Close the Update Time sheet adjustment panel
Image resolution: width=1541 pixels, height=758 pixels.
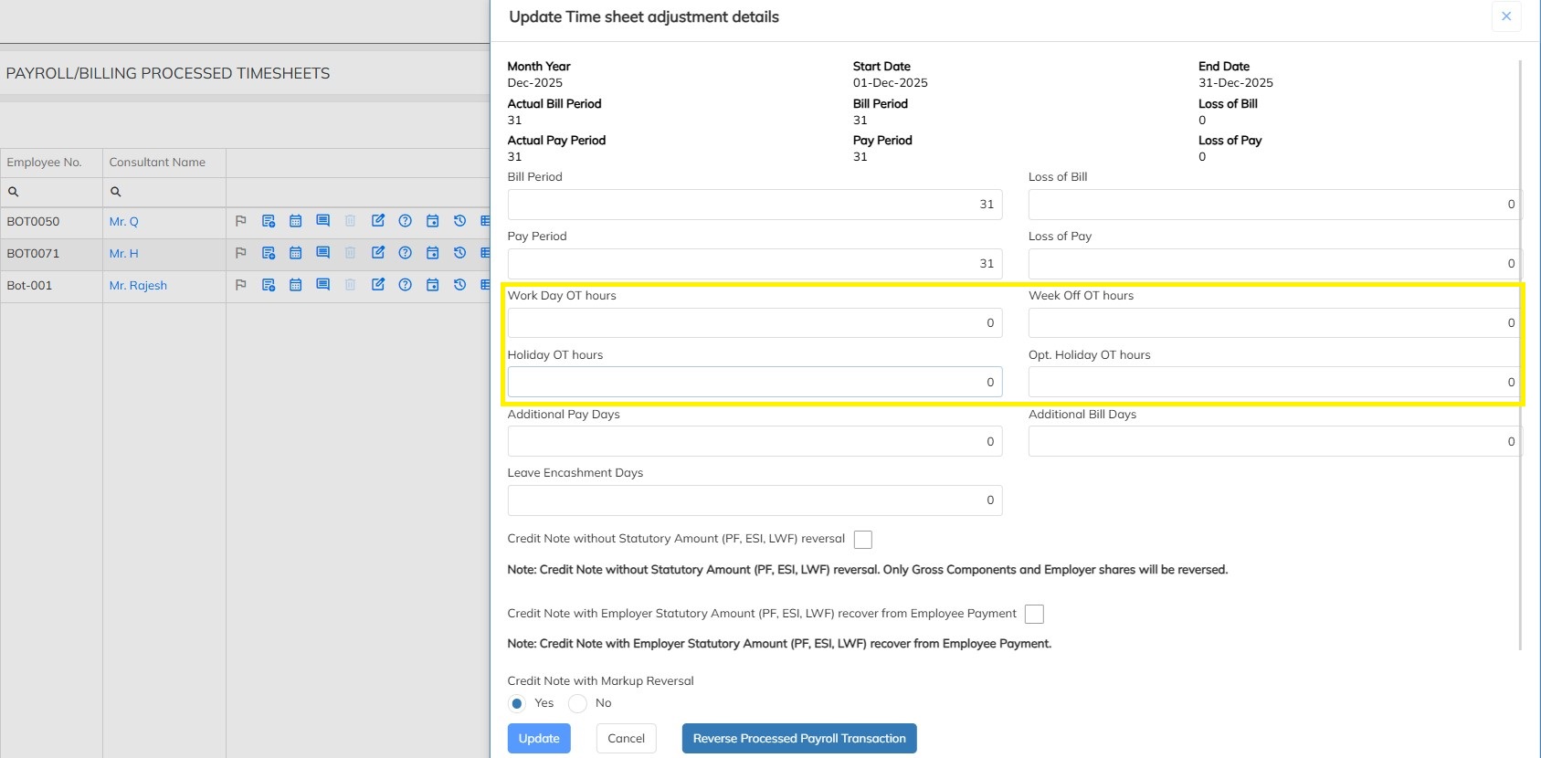[1506, 16]
